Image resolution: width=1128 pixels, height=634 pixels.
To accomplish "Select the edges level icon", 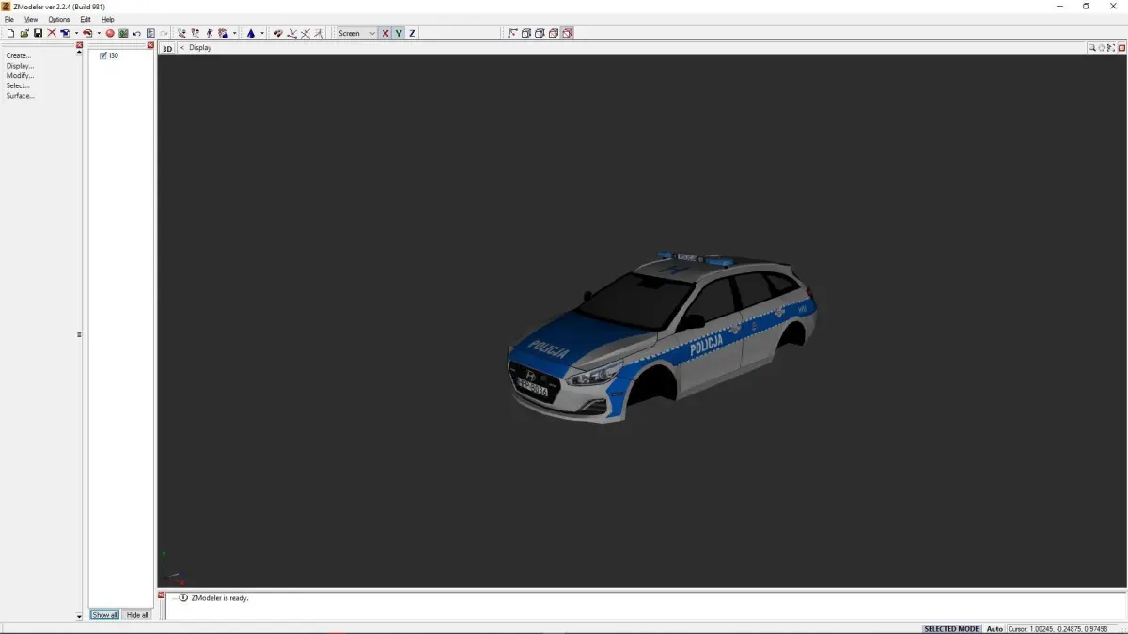I will [x=195, y=33].
